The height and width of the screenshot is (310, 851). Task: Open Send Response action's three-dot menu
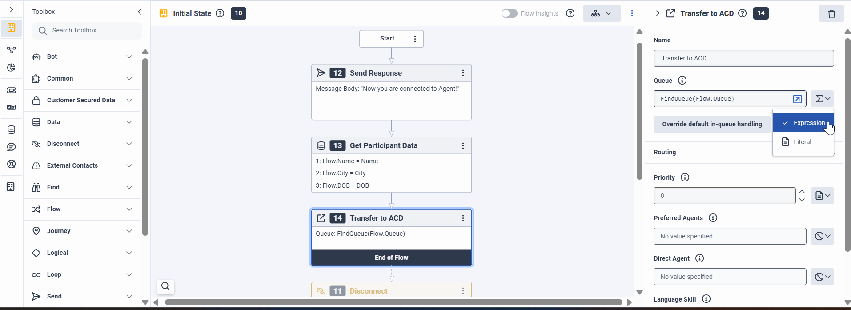463,73
